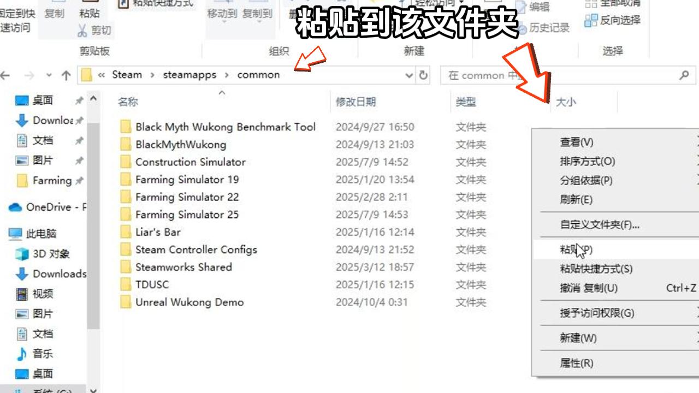The height and width of the screenshot is (393, 699).
Task: Choose 粘贴(P) in context menu
Action: click(615, 249)
